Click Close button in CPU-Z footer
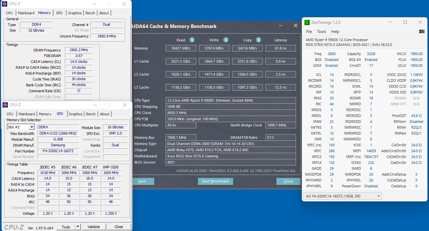 119,227
